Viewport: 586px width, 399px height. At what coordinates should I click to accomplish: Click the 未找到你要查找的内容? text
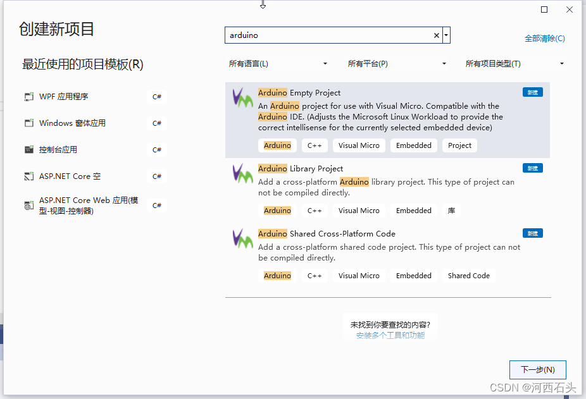tap(390, 324)
